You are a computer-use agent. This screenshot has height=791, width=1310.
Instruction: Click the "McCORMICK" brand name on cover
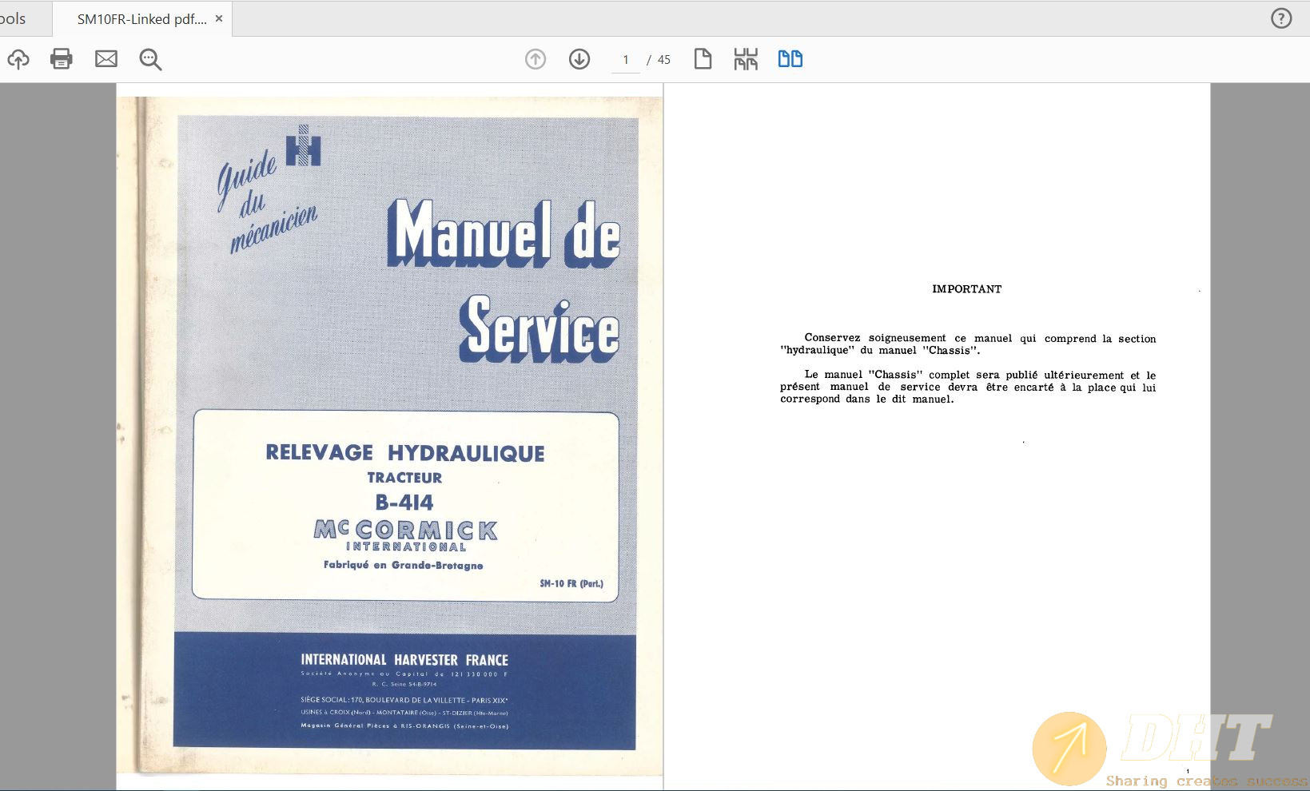(x=405, y=530)
